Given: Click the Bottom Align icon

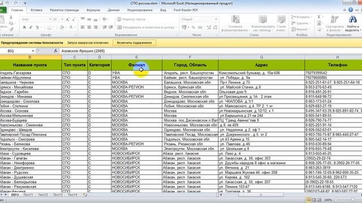Looking at the screenshot, I should [x=96, y=19].
